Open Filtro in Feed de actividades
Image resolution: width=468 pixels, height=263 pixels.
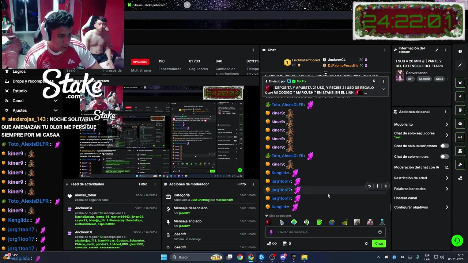[x=143, y=184]
